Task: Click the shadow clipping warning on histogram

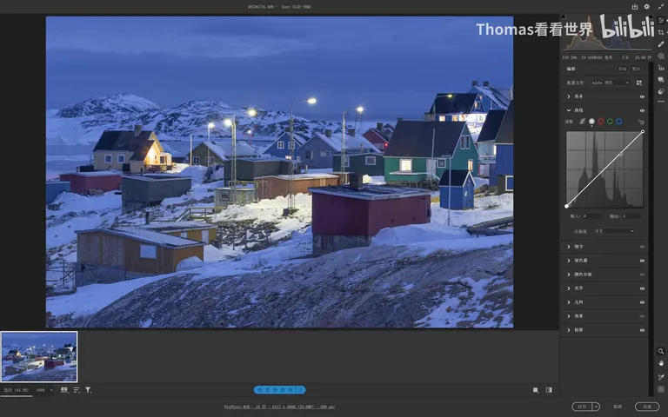Action: click(564, 17)
